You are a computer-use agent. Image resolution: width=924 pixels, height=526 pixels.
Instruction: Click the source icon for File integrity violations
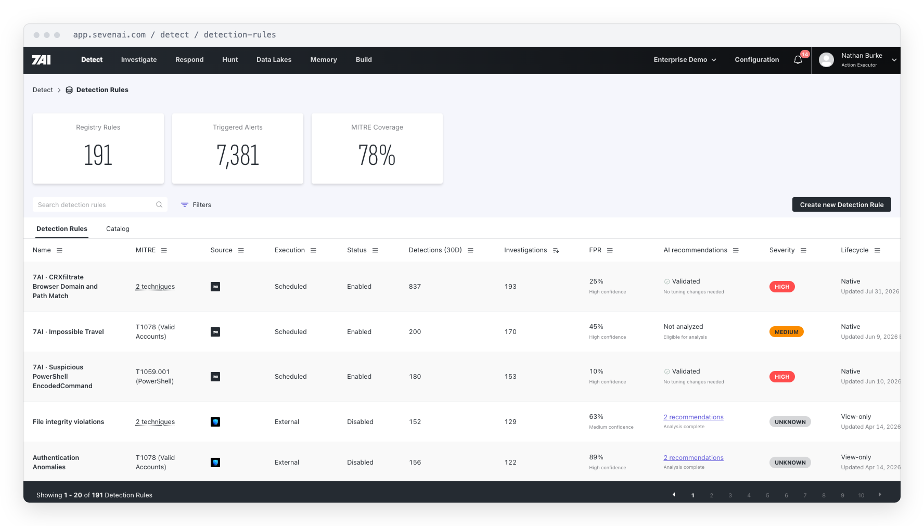point(215,422)
